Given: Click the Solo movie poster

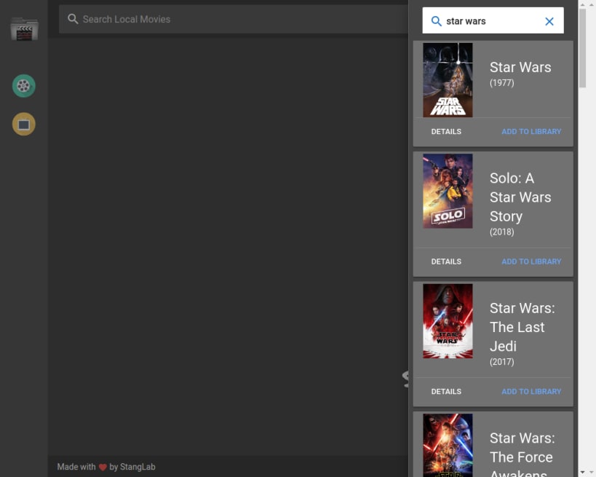Looking at the screenshot, I should (448, 191).
